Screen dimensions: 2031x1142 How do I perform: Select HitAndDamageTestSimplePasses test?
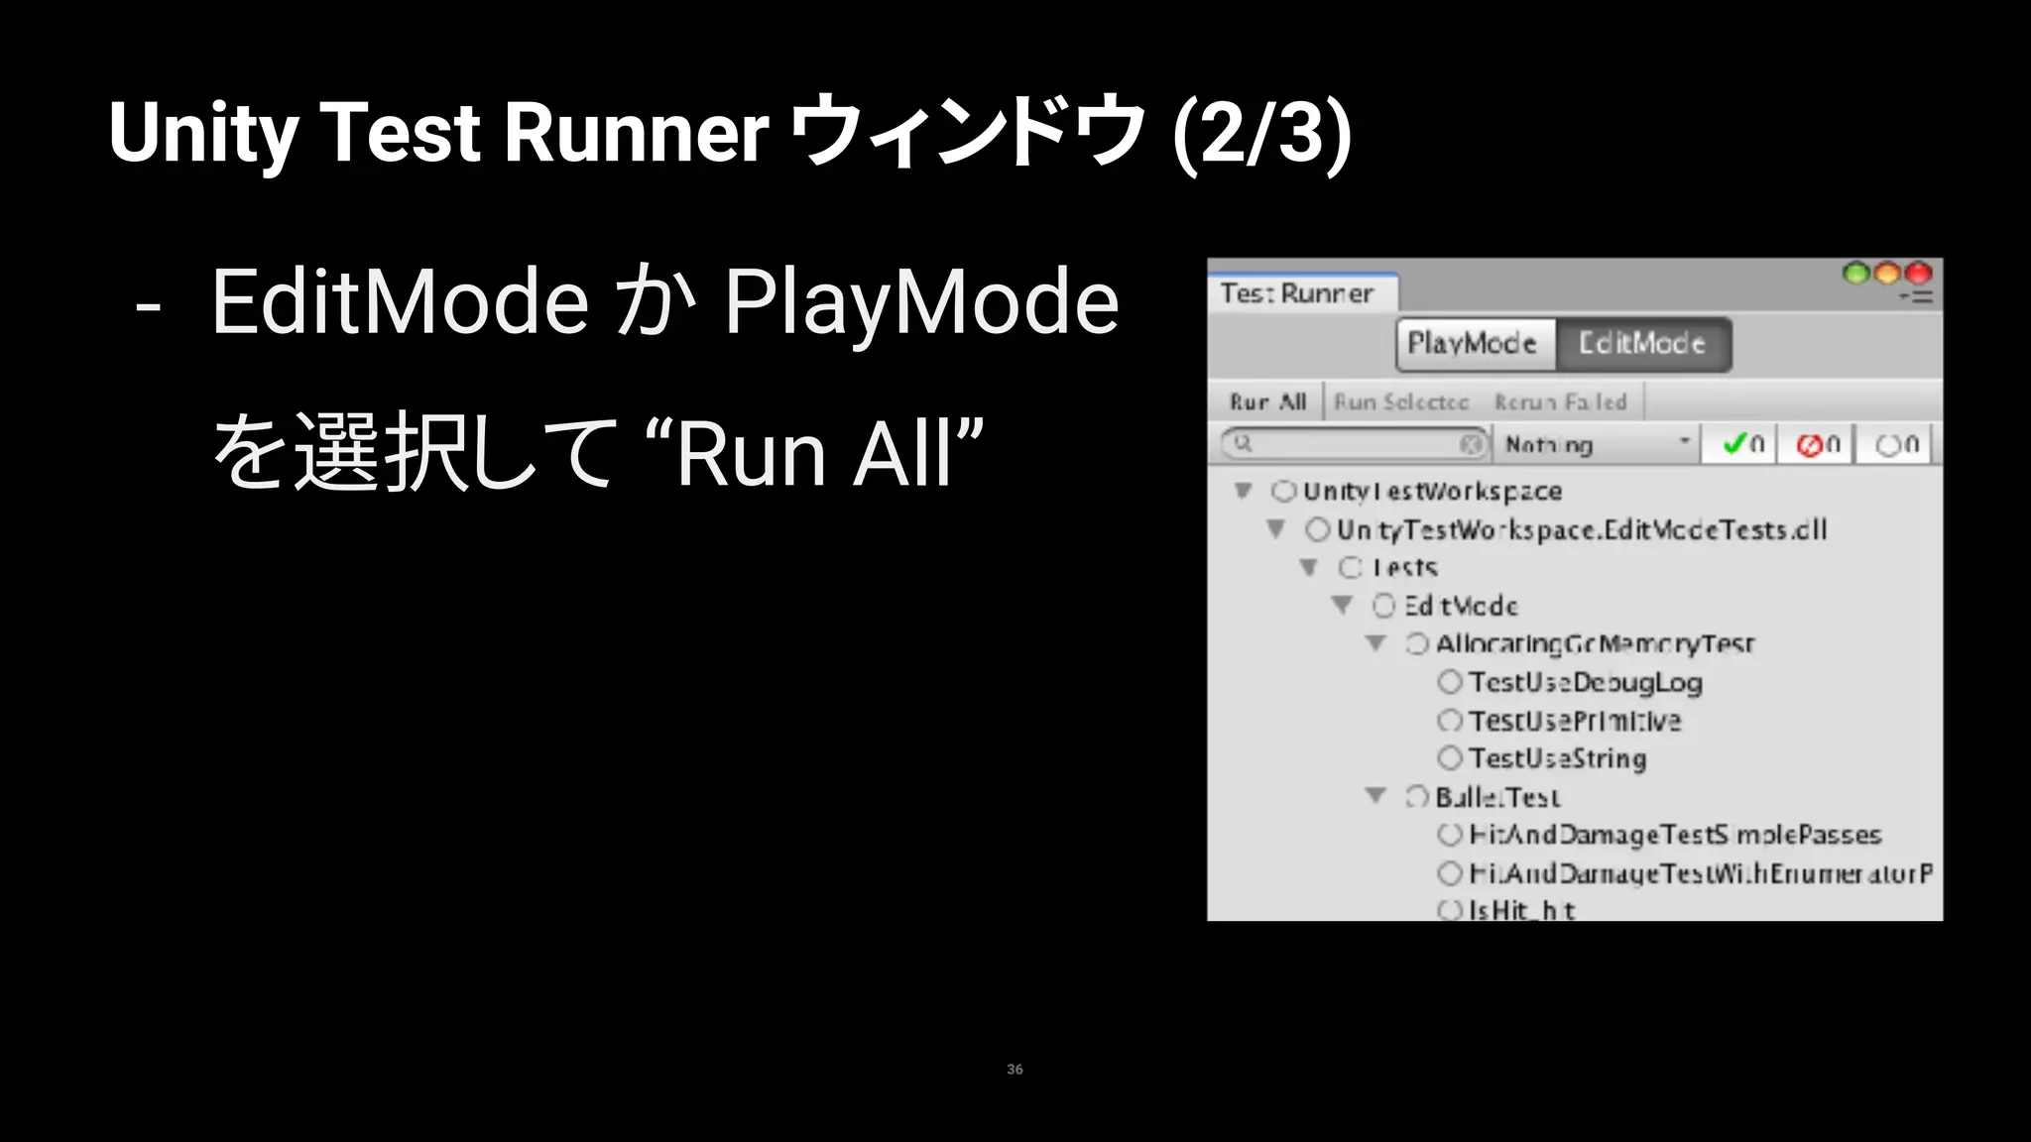[x=1575, y=835]
